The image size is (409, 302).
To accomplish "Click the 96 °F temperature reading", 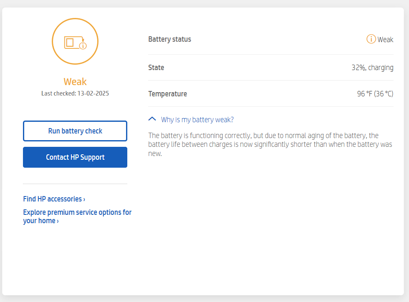I will pyautogui.click(x=374, y=94).
